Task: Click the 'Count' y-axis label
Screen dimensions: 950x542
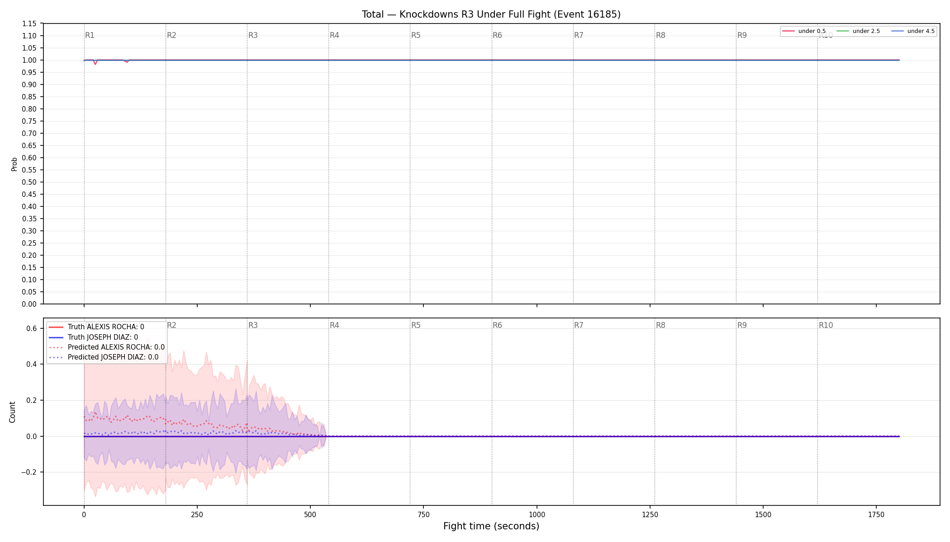Action: [12, 412]
